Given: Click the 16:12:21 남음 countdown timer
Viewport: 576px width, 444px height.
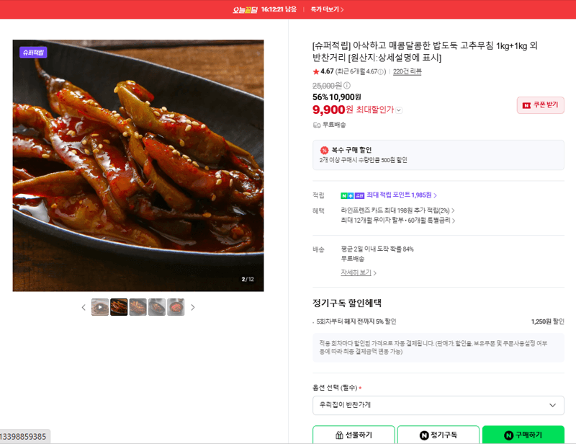Looking at the screenshot, I should [x=279, y=9].
